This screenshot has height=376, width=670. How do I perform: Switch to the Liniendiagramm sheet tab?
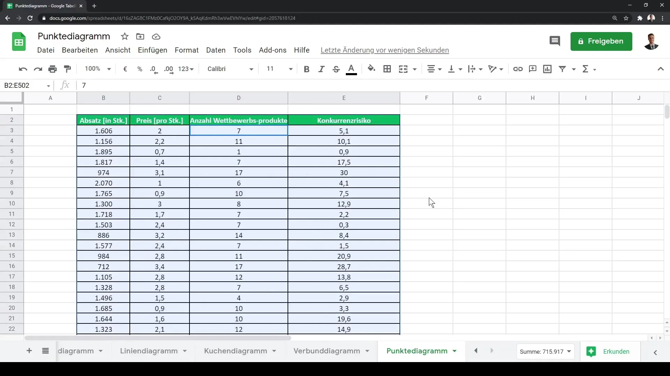[149, 351]
